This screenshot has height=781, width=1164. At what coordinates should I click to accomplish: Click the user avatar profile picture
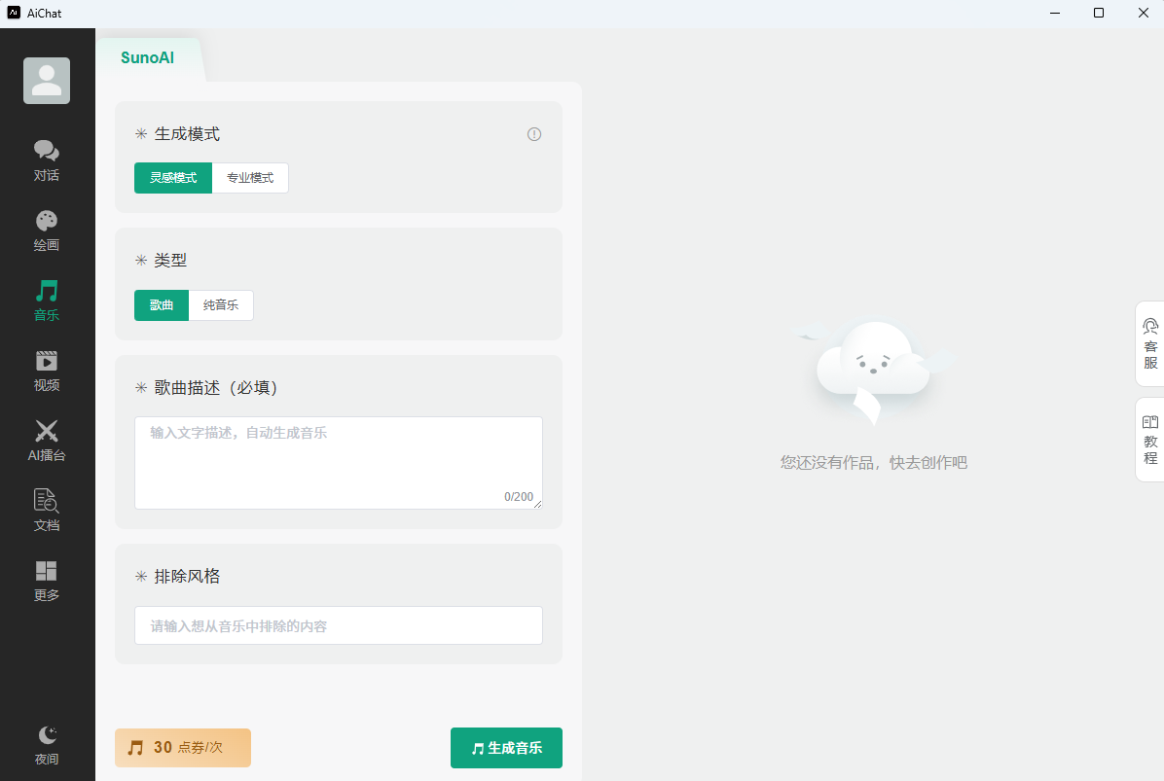tap(47, 81)
